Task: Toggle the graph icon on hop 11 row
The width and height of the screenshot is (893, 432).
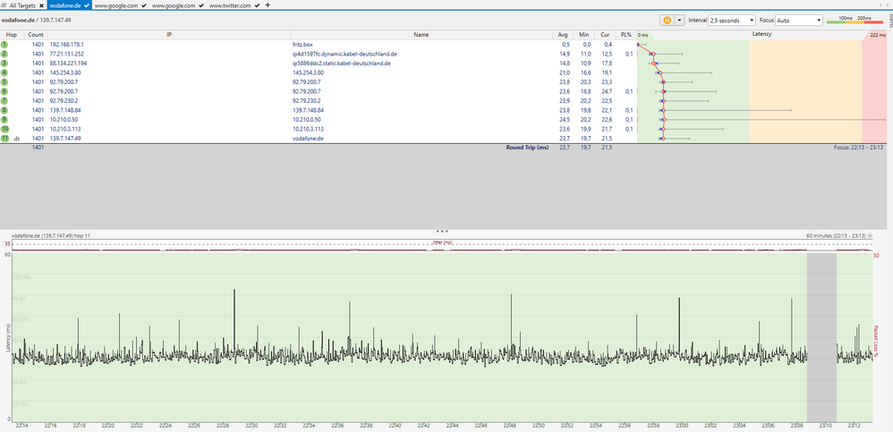Action: pyautogui.click(x=16, y=139)
